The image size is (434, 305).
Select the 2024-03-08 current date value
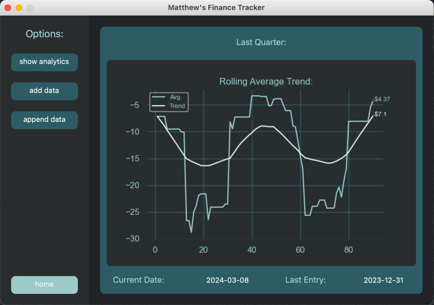click(228, 280)
